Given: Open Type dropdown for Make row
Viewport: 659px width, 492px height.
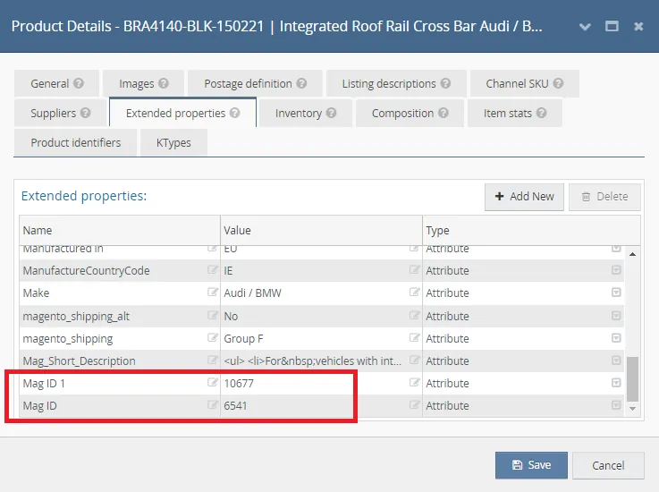Looking at the screenshot, I should coord(616,293).
